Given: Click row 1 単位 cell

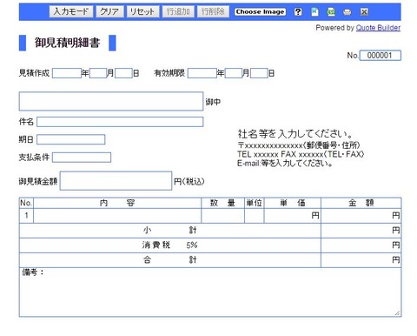Looking at the screenshot, I should [255, 216].
